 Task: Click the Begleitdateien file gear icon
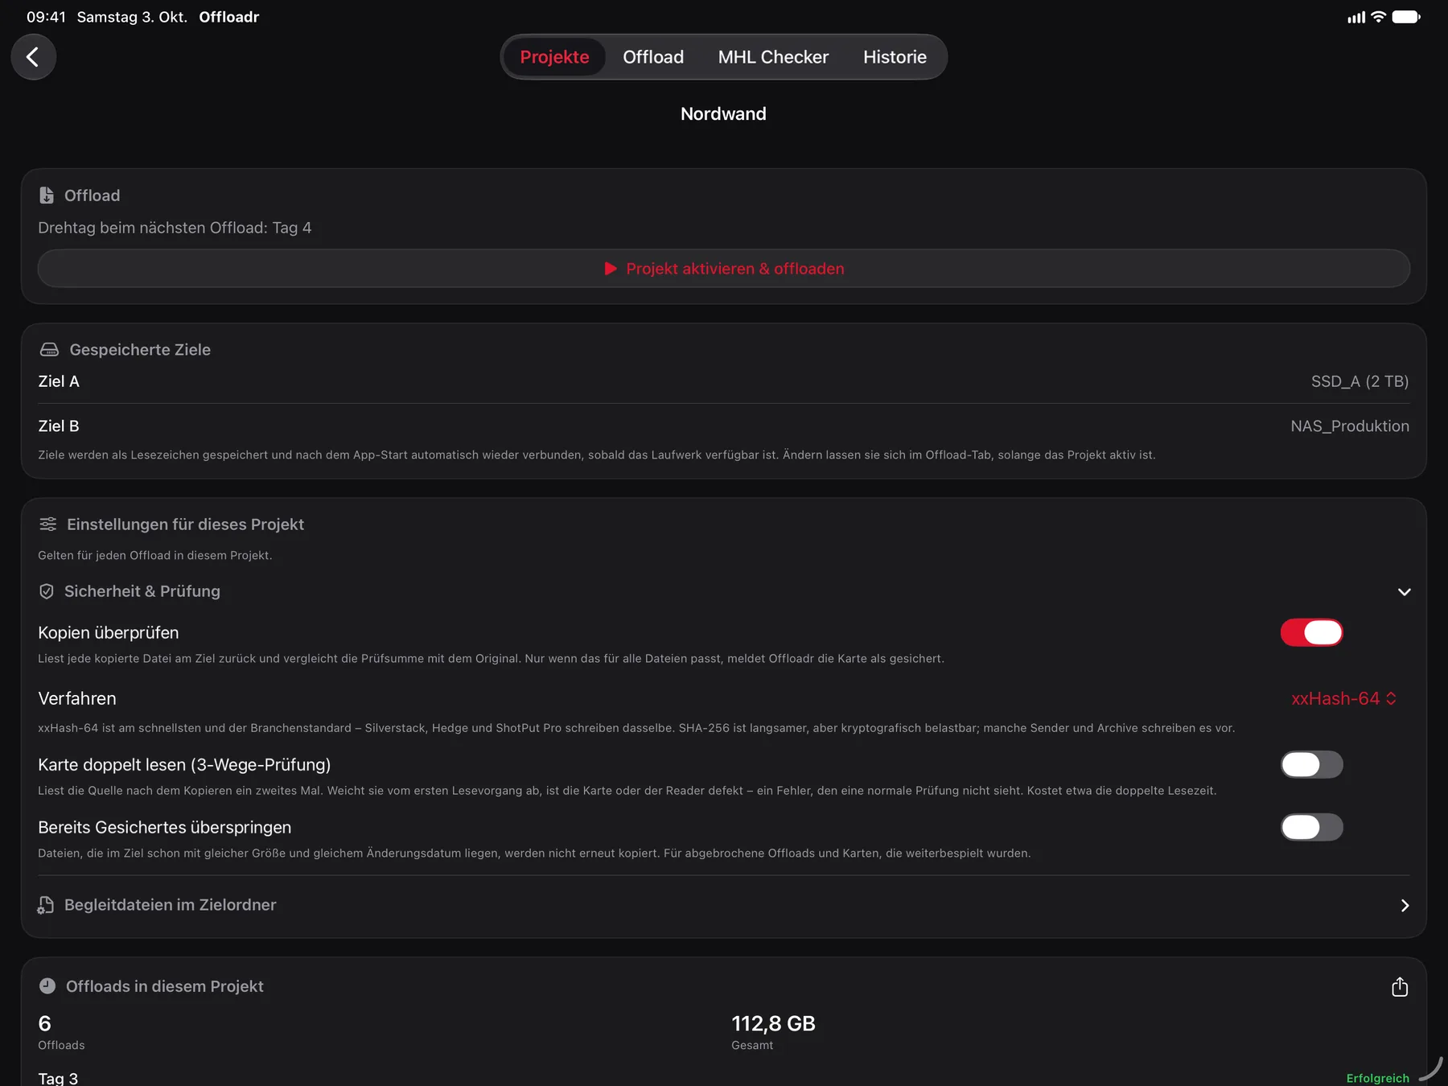(x=46, y=905)
